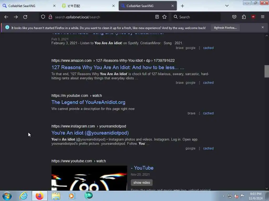Screen dimensions: 269x201
Task: Open 127 Reasons Why You Are An Idiot result
Action: pyautogui.click(x=118, y=67)
